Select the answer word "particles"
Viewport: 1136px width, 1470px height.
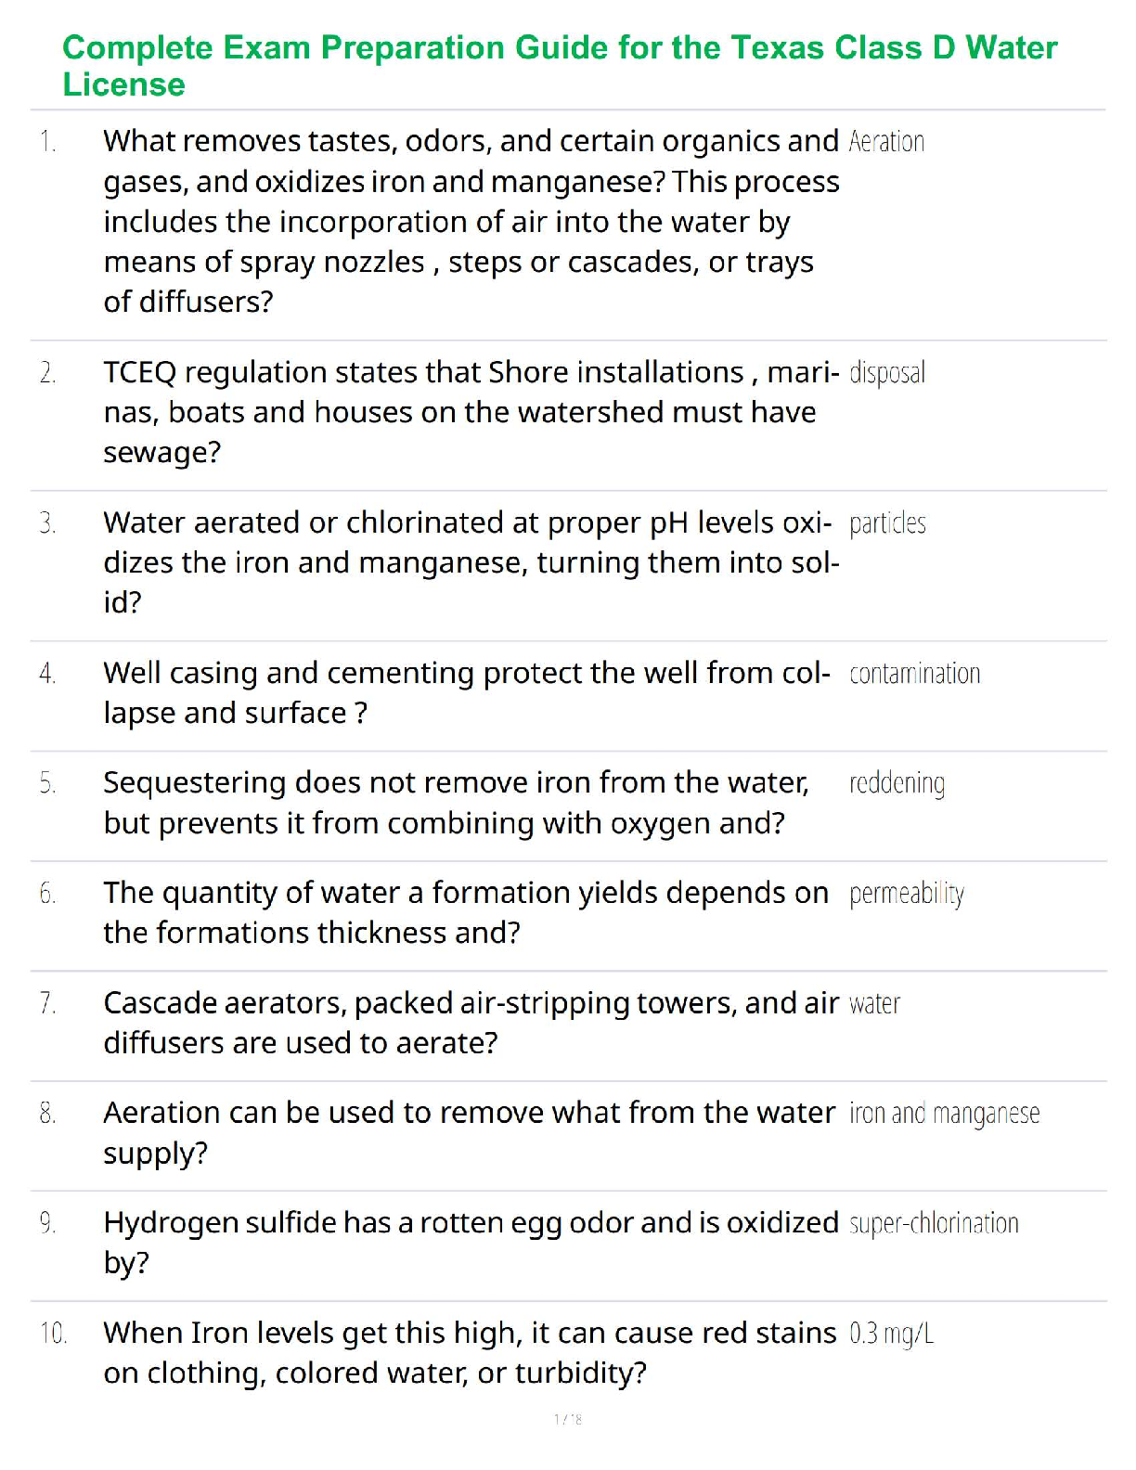tap(887, 523)
